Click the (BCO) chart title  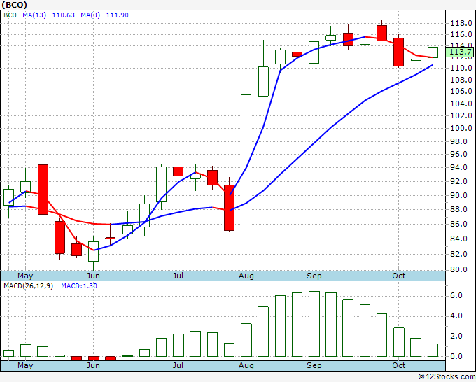click(x=14, y=5)
